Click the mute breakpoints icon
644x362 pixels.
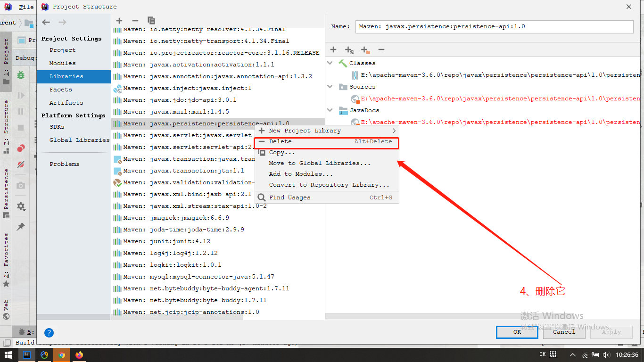click(x=21, y=165)
